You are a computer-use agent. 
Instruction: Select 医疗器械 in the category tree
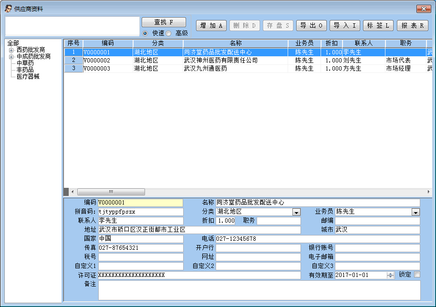[28, 76]
